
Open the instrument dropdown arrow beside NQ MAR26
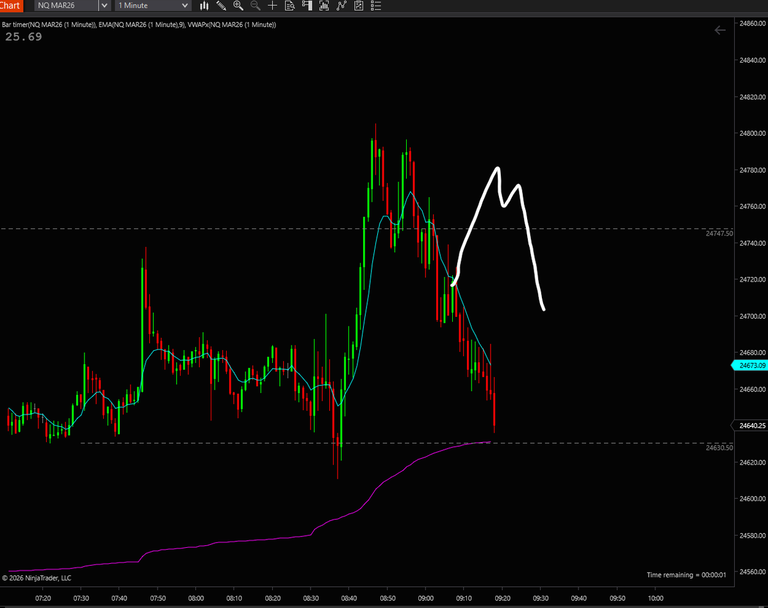(x=104, y=5)
